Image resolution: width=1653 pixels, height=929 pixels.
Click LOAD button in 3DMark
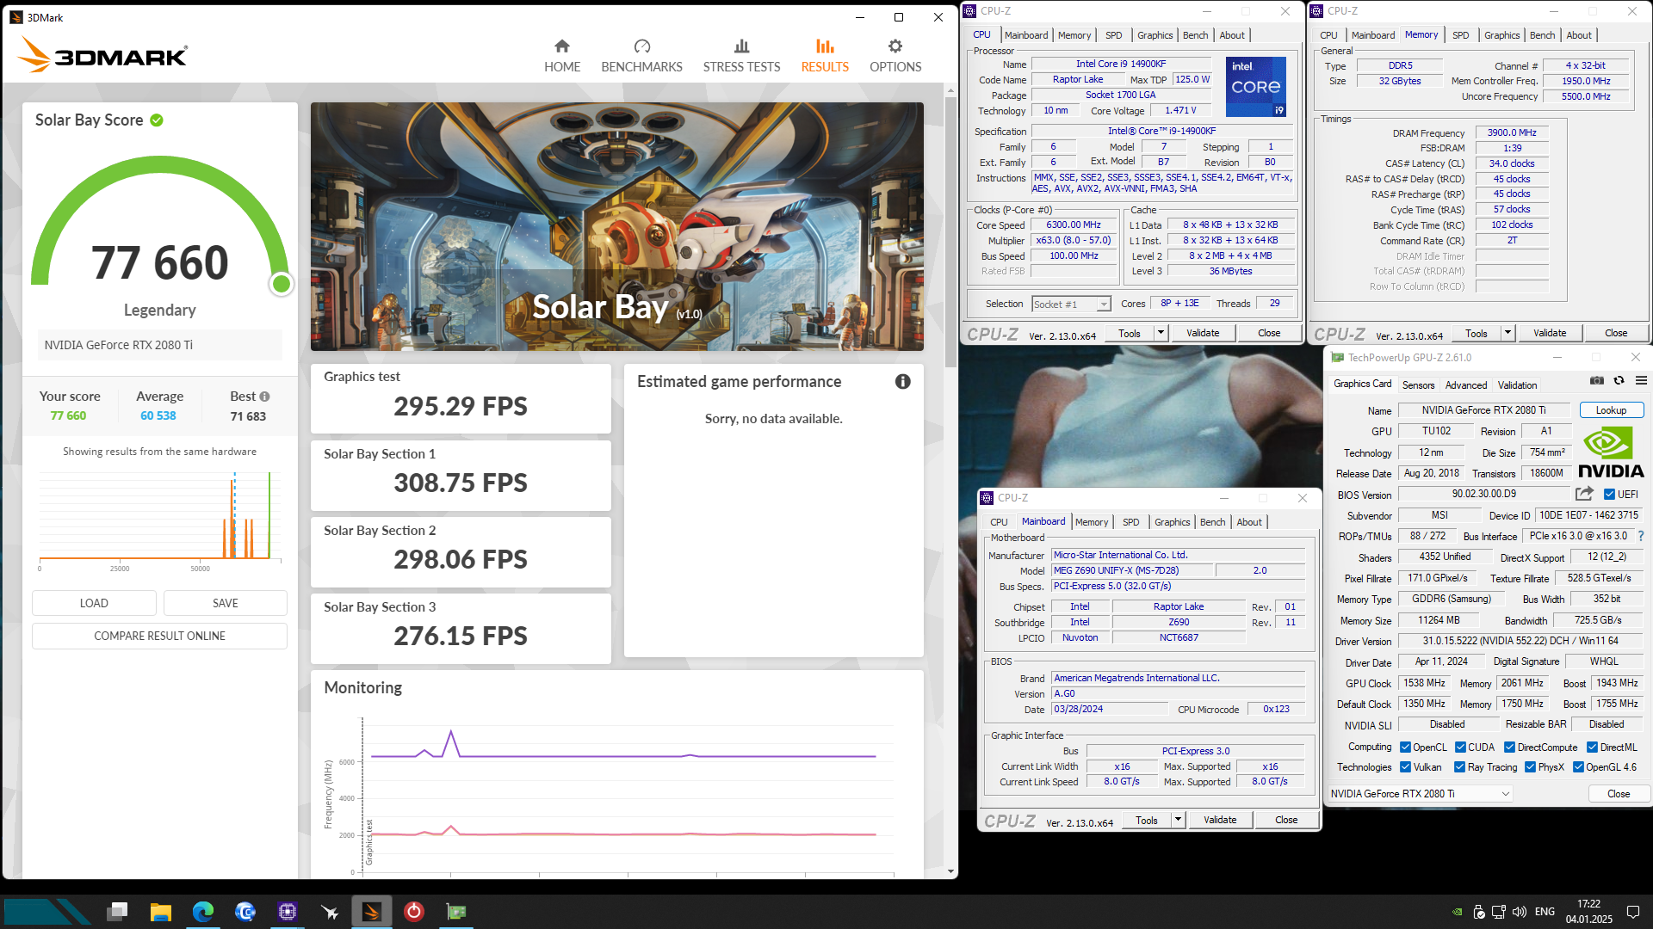click(x=94, y=603)
